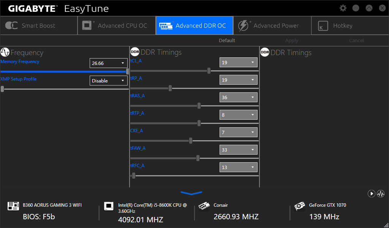Click the BIOS: F5b text
Screen dimensions: 389x228
pyautogui.click(x=39, y=217)
